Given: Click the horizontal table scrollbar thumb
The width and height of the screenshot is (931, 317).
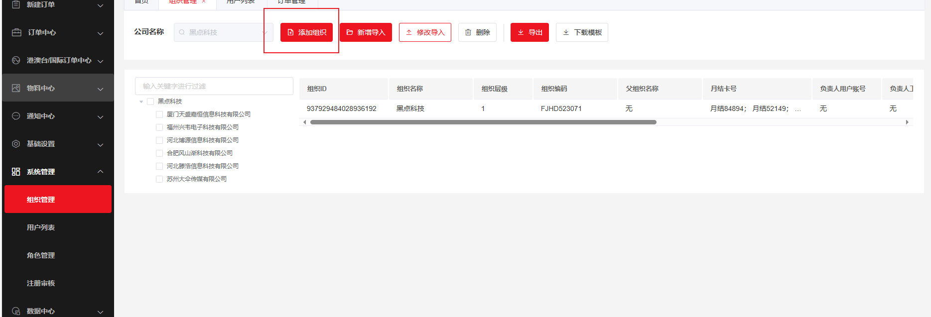Looking at the screenshot, I should tap(483, 122).
